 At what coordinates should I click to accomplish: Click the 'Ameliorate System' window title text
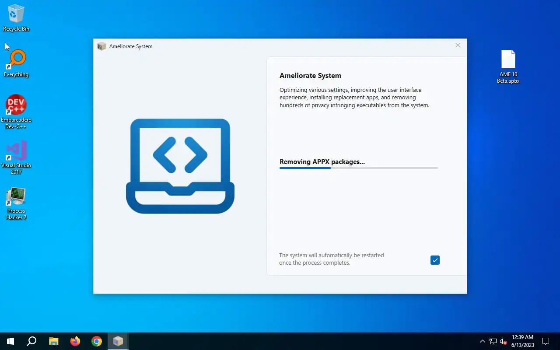(131, 46)
